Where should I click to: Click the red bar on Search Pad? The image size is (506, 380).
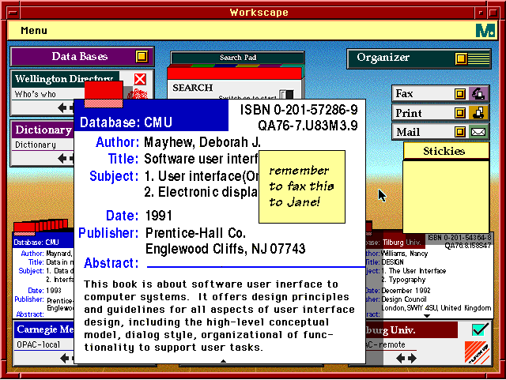[235, 73]
